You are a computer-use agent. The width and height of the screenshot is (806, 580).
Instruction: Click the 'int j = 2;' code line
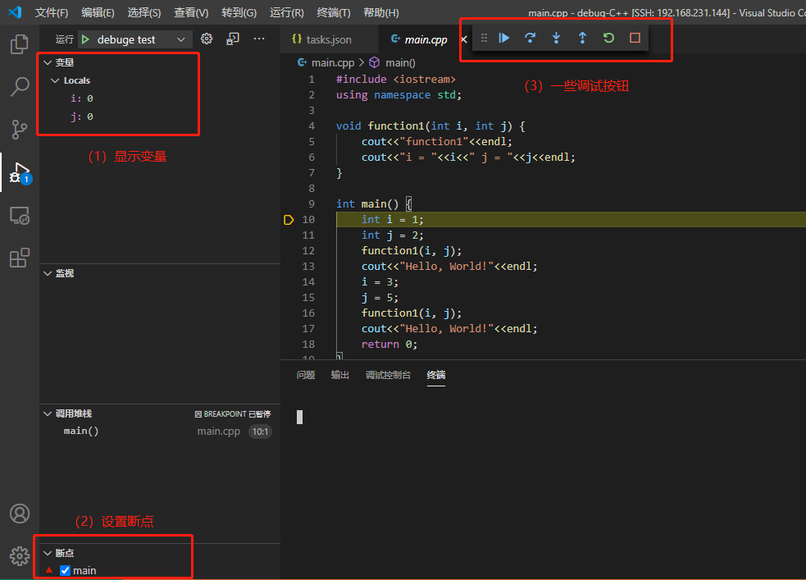click(392, 235)
